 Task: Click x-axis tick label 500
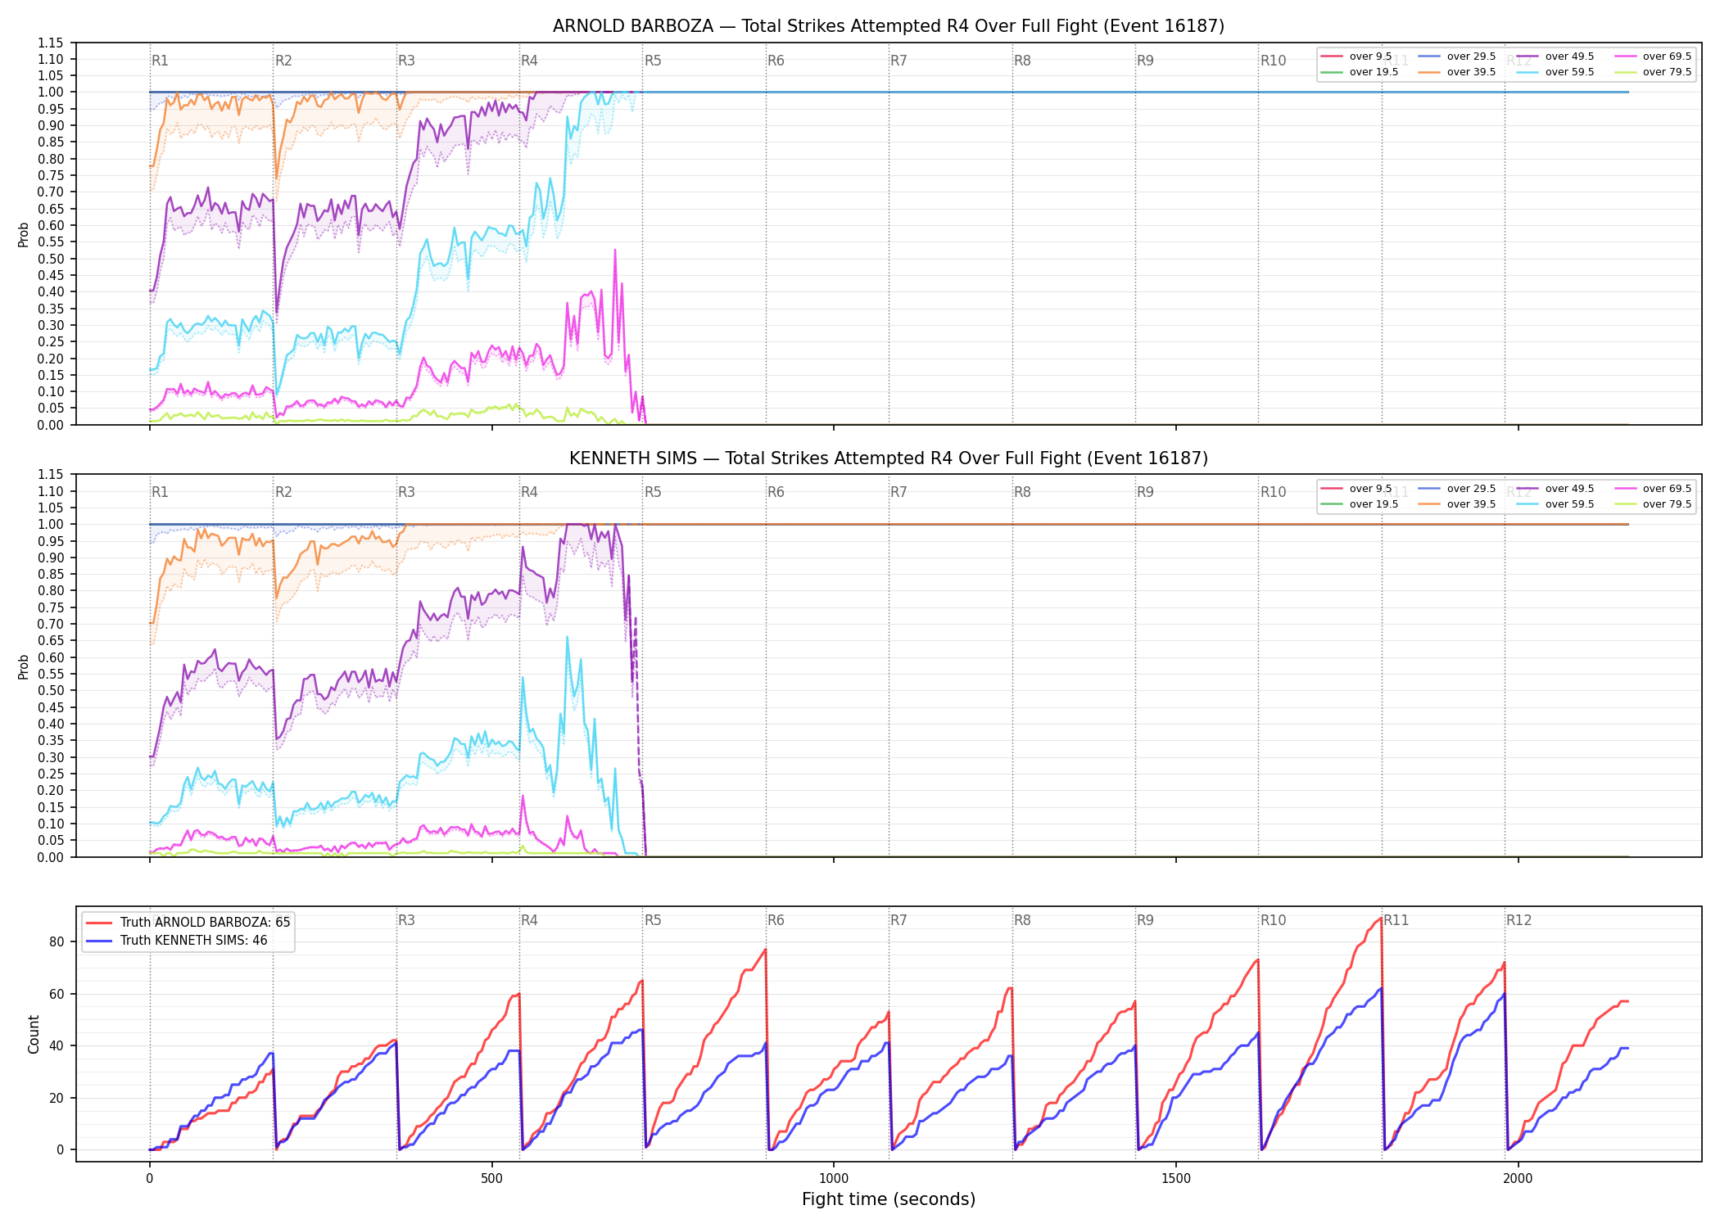[x=491, y=1178]
